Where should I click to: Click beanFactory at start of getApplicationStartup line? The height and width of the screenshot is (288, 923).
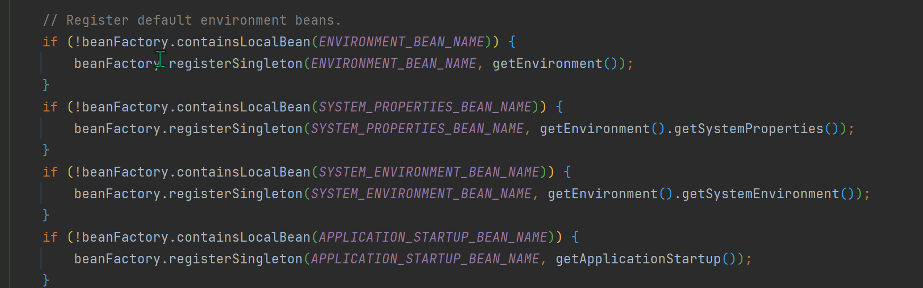coord(117,259)
